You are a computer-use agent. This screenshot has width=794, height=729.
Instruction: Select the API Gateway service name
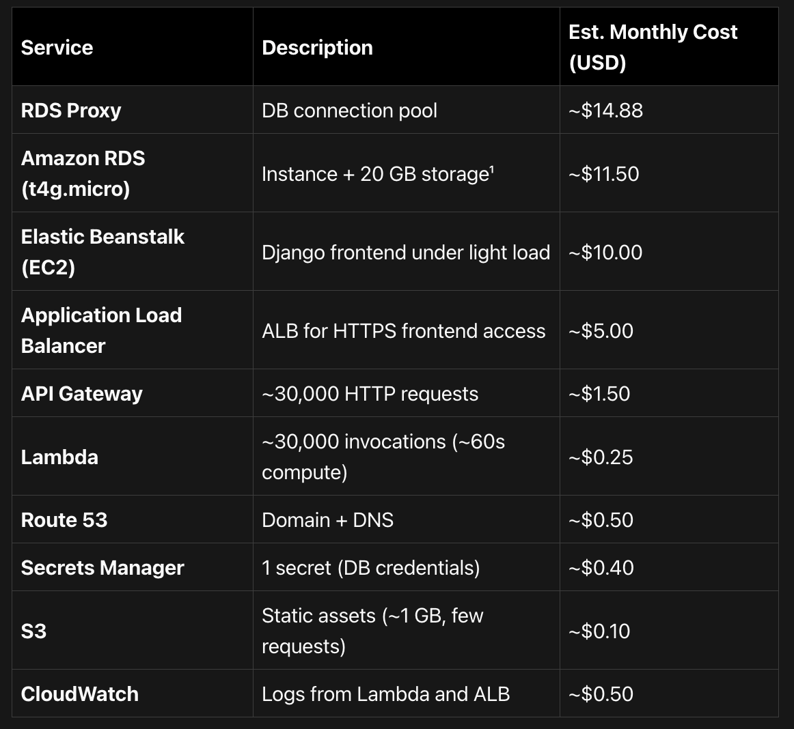click(x=82, y=394)
